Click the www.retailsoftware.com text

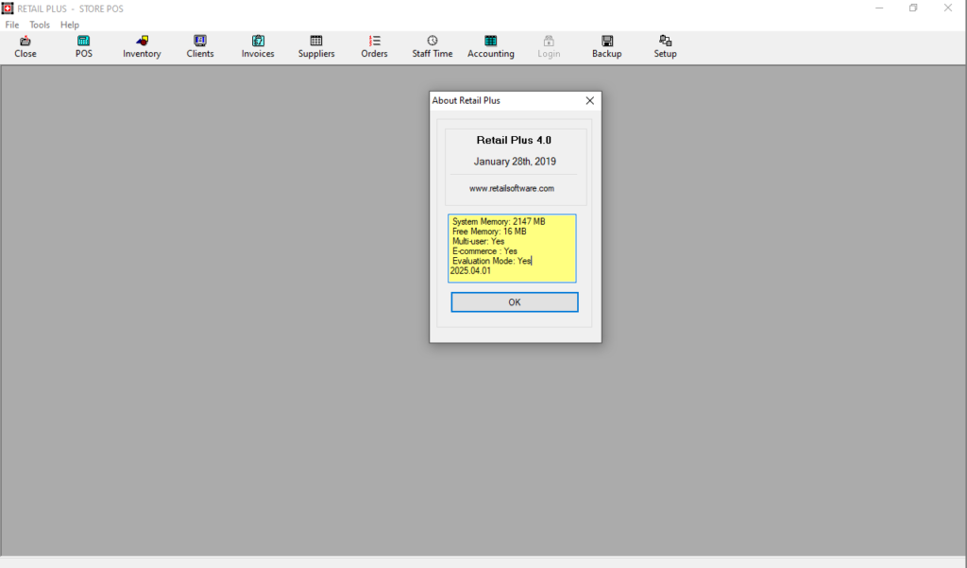(x=512, y=188)
